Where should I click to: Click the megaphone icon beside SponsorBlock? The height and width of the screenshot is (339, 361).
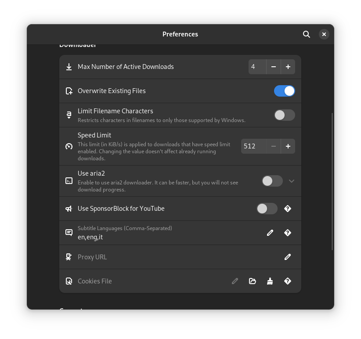point(69,209)
